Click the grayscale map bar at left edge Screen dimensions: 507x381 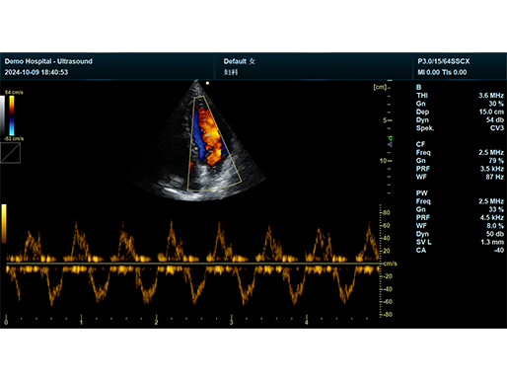(2, 115)
